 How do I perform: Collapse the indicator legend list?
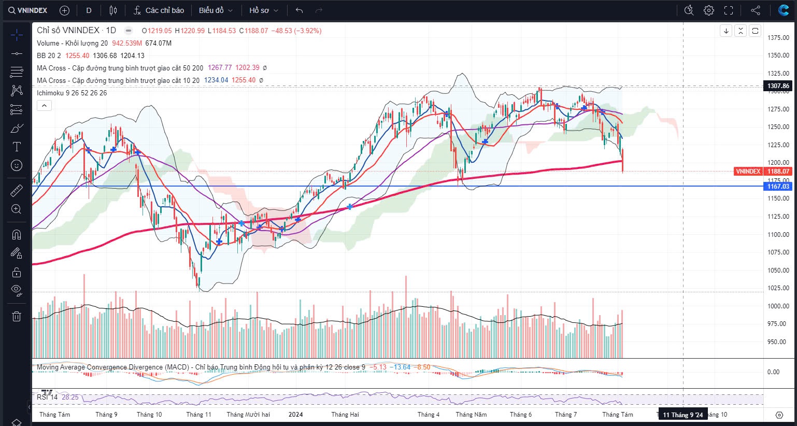click(x=44, y=106)
